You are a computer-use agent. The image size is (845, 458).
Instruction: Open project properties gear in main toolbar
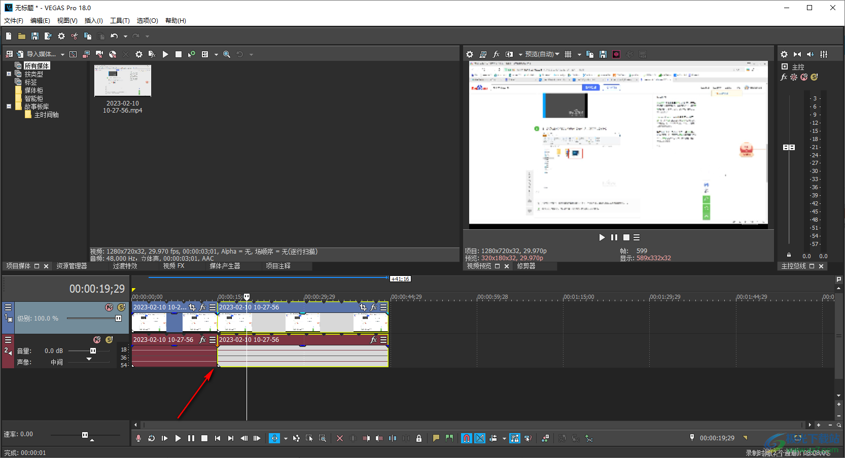pos(61,36)
